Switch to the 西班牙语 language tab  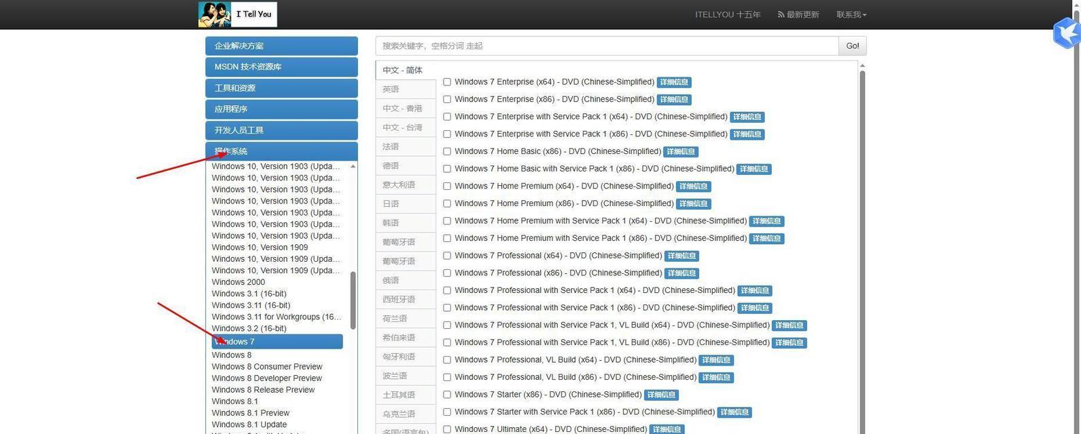[x=406, y=299]
